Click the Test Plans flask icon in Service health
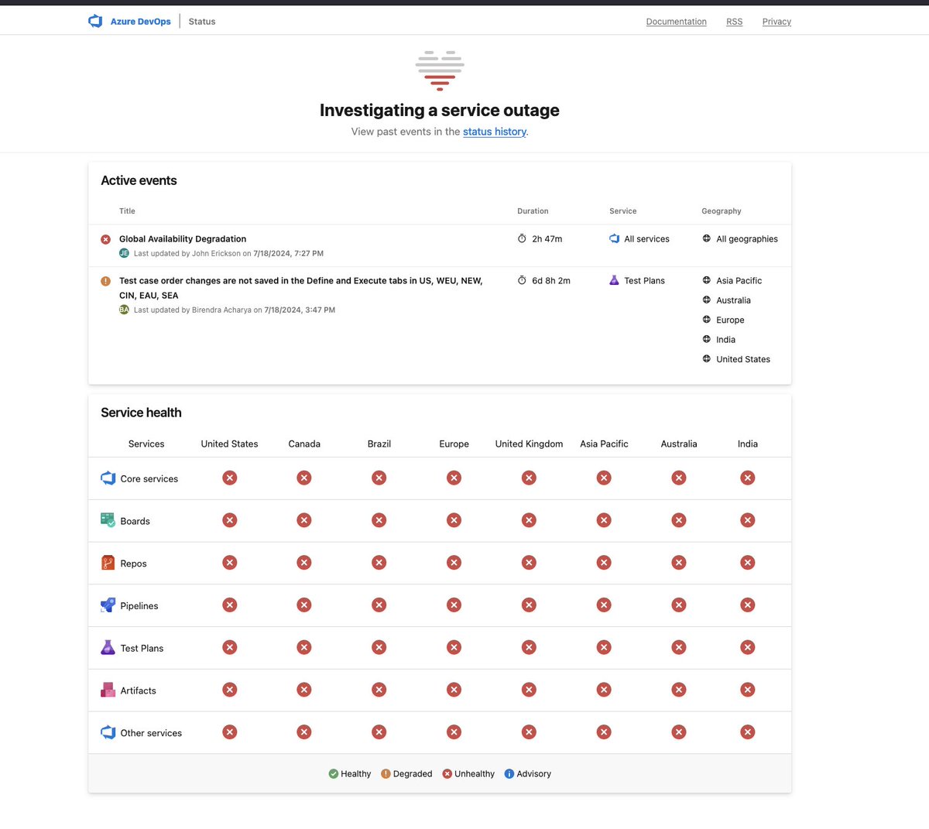This screenshot has height=829, width=929. pyautogui.click(x=108, y=647)
